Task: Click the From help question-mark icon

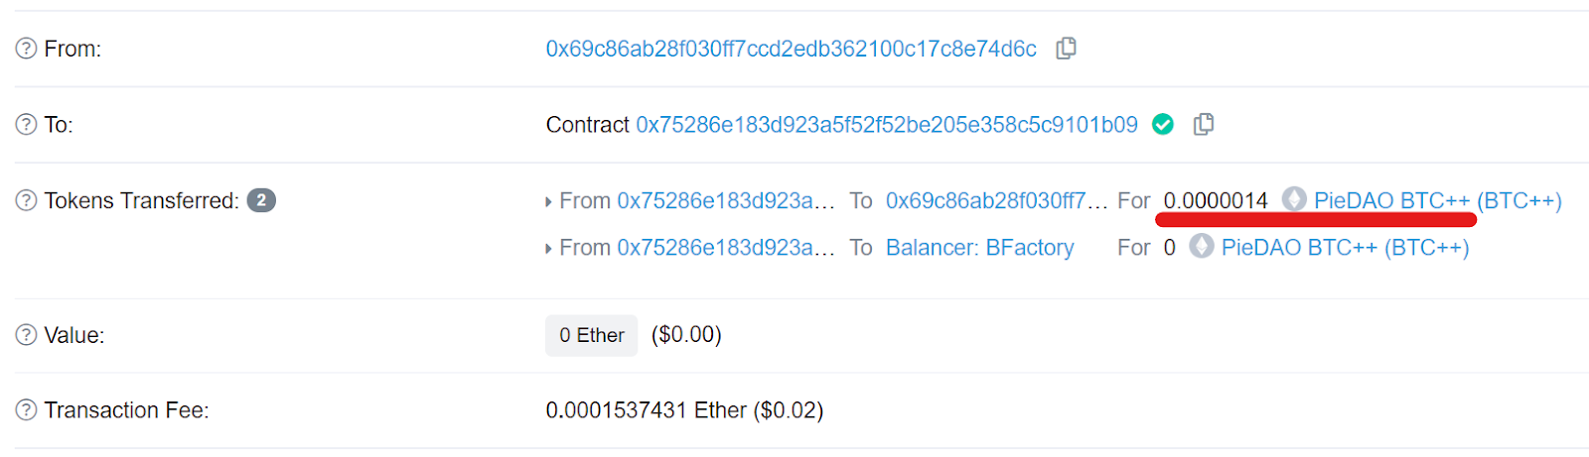Action: tap(27, 49)
